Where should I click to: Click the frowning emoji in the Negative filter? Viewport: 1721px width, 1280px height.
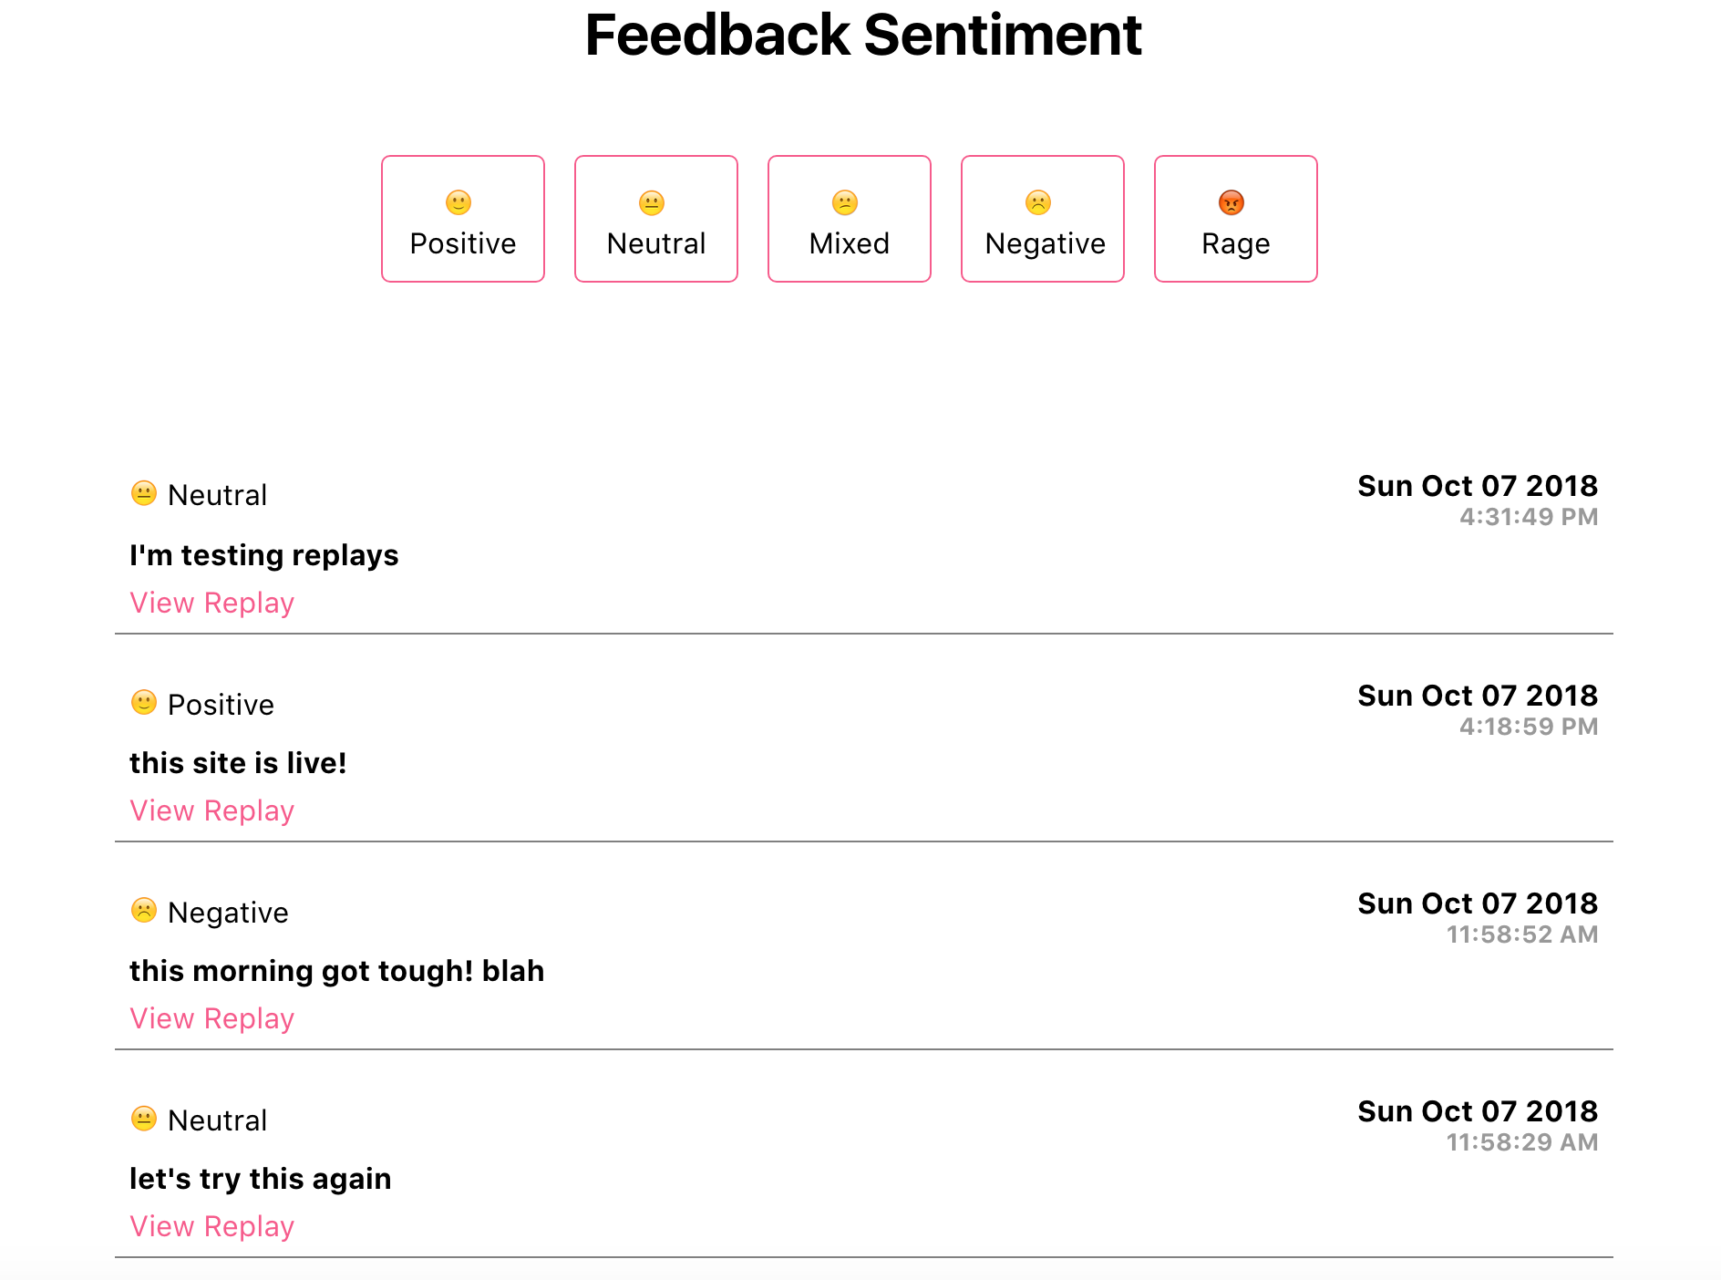(1038, 202)
